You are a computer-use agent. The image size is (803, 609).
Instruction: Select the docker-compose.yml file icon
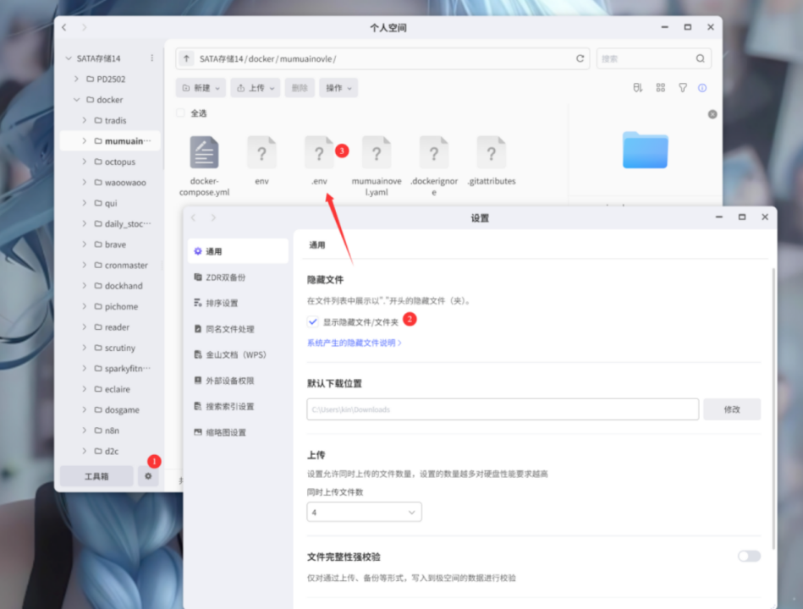204,153
